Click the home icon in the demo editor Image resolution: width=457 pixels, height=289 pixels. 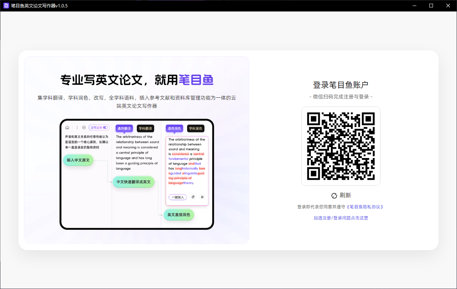coord(67,127)
